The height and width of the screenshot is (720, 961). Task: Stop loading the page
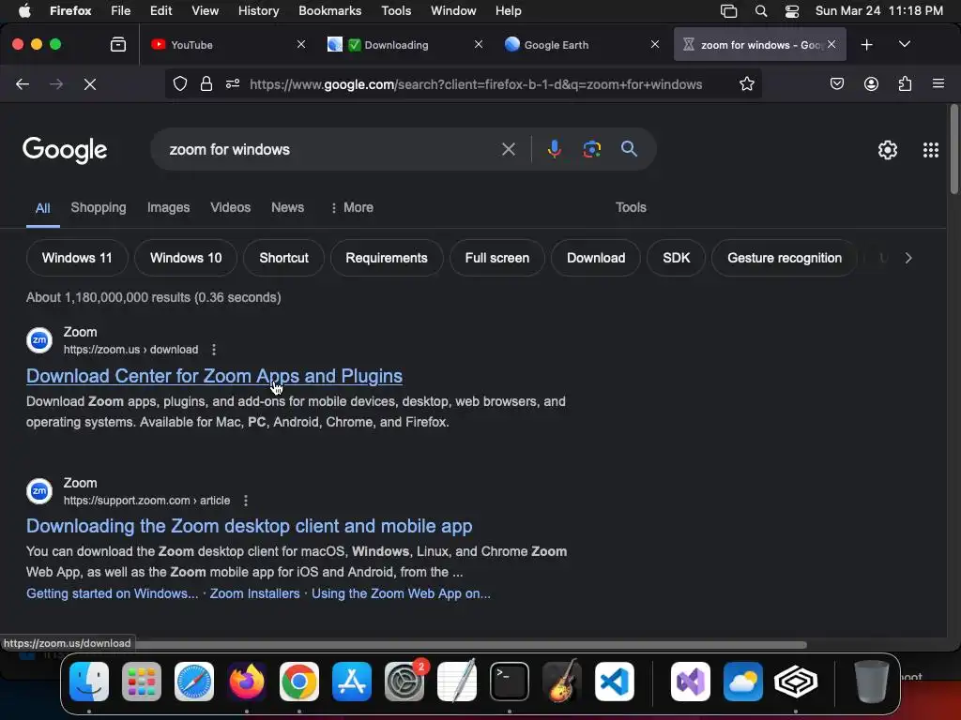[90, 84]
